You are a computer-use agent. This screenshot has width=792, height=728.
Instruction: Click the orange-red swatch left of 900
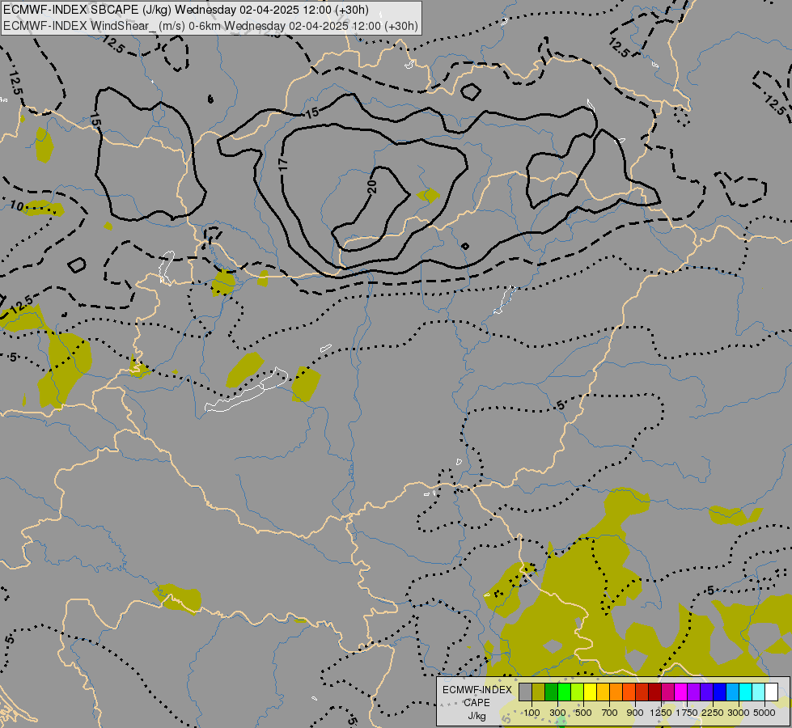click(629, 692)
